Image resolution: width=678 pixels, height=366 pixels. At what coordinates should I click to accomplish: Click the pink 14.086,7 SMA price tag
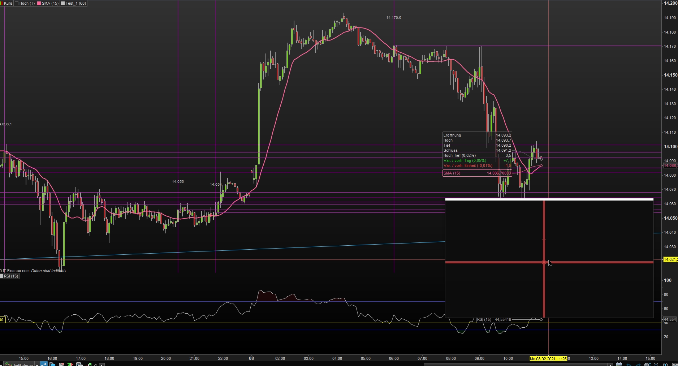670,165
